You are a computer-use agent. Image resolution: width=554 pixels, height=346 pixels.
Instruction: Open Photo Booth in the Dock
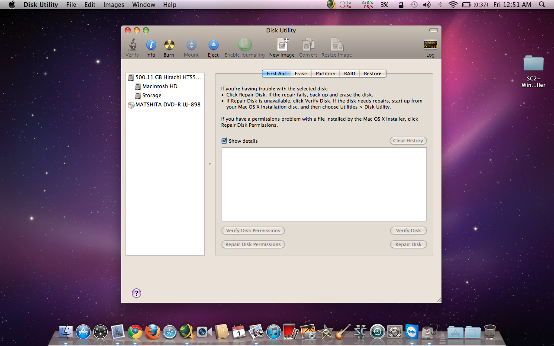pyautogui.click(x=291, y=332)
